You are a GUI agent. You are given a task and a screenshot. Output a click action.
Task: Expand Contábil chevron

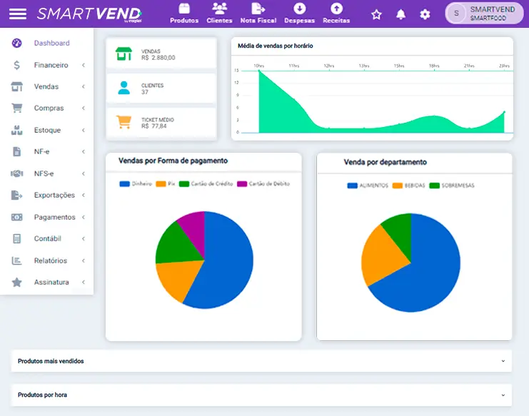[x=84, y=238]
